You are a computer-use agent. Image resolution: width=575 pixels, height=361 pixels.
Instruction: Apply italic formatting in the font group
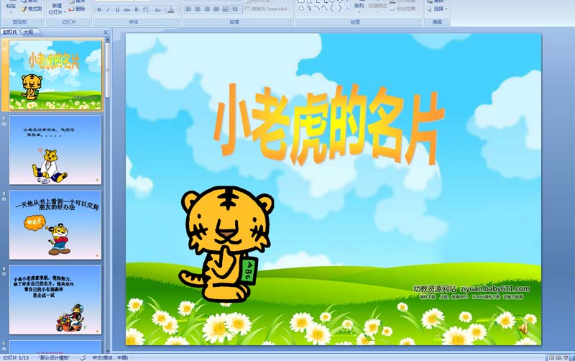tap(108, 10)
